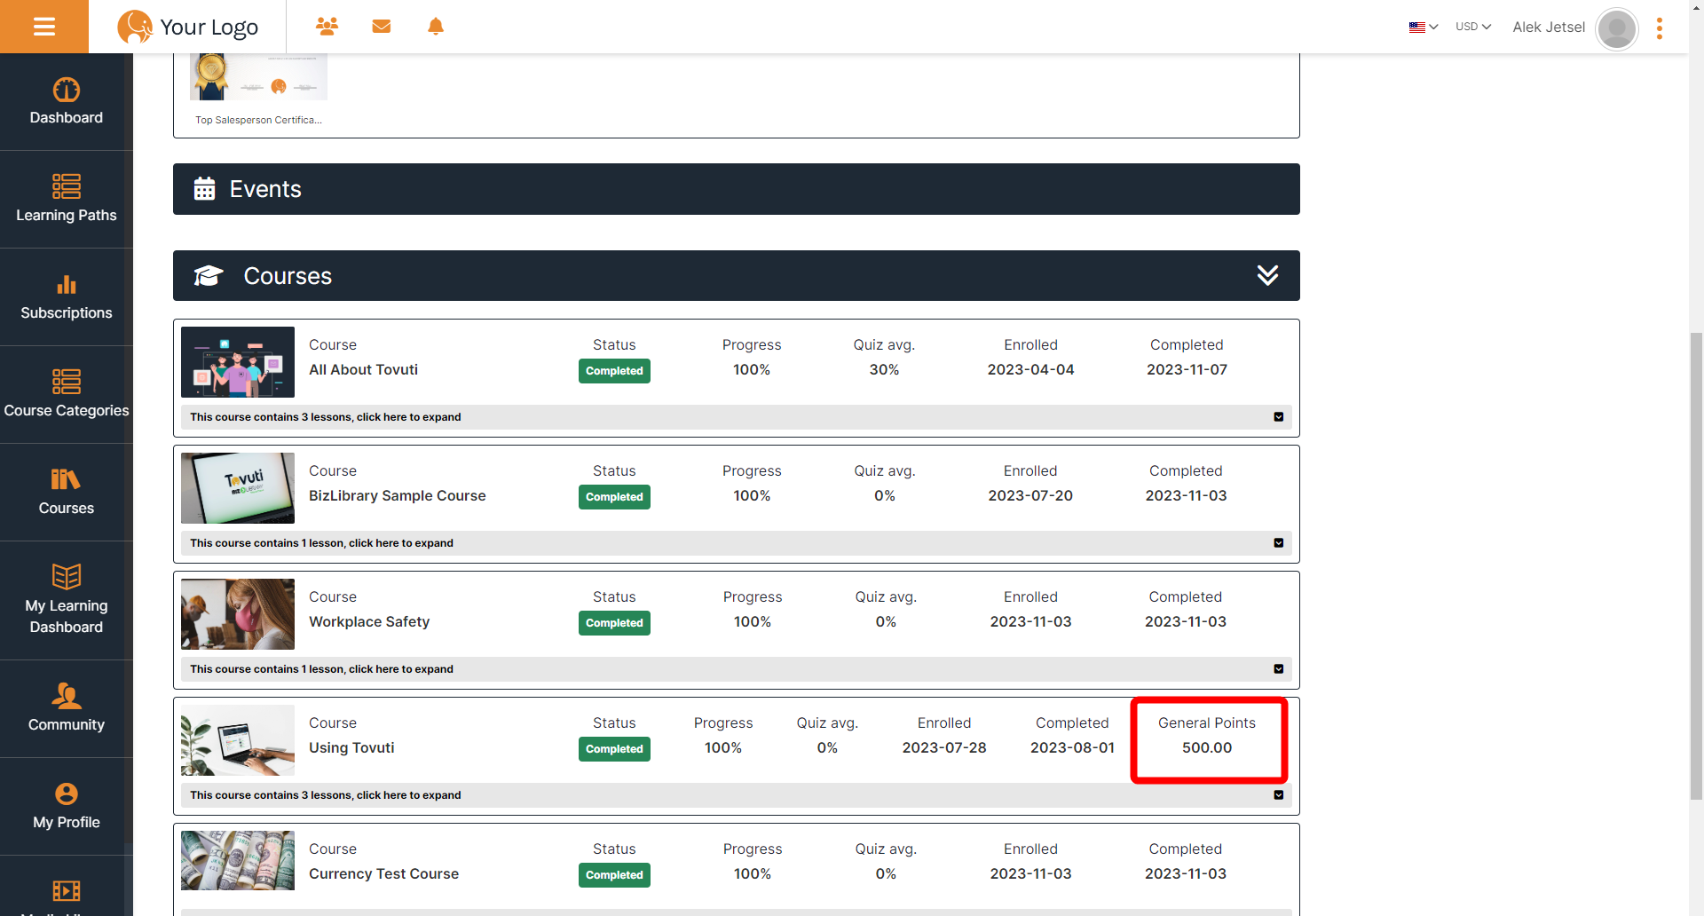Viewport: 1704px width, 916px height.
Task: Click expand arrow icon on All About Tovuti row
Action: pos(1279,417)
